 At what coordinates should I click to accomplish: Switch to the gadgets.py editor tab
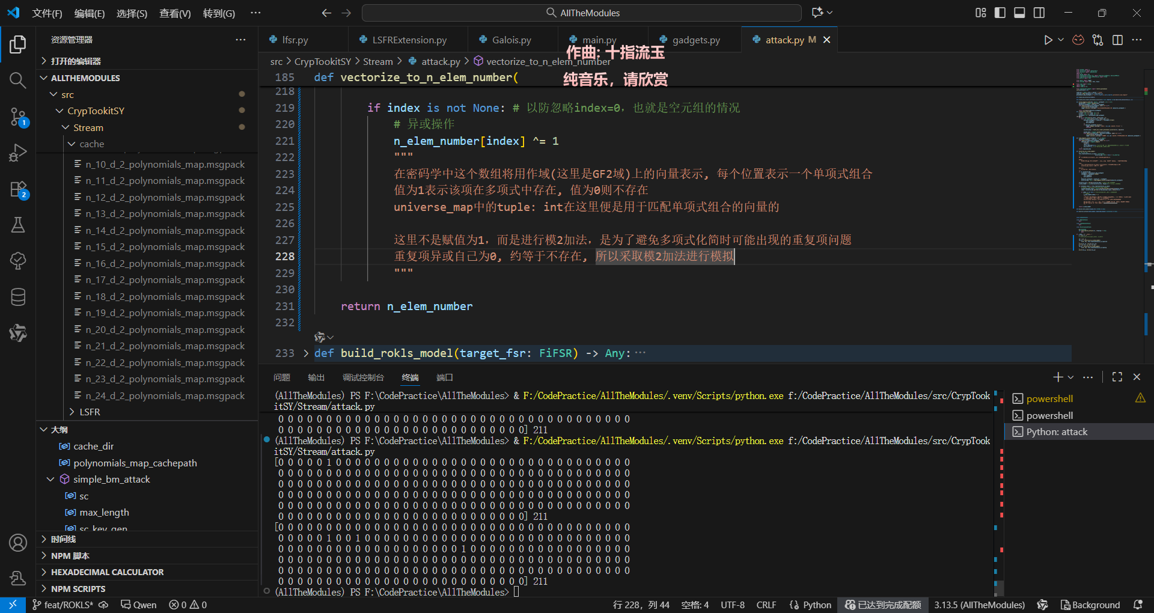(695, 40)
